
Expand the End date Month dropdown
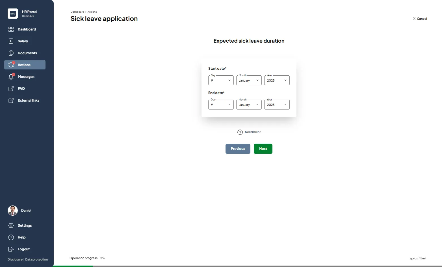pyautogui.click(x=249, y=105)
